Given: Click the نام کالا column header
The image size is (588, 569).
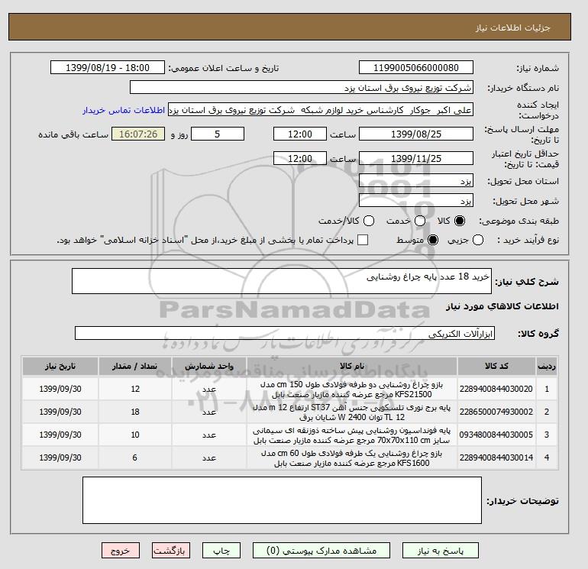Looking at the screenshot, I should point(352,366).
